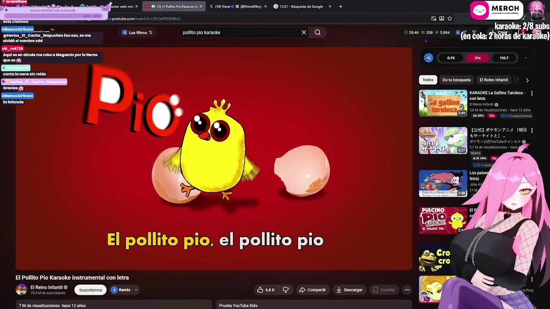Open the 'Los países' video thumbnail
Image resolution: width=550 pixels, height=309 pixels.
coord(443,184)
